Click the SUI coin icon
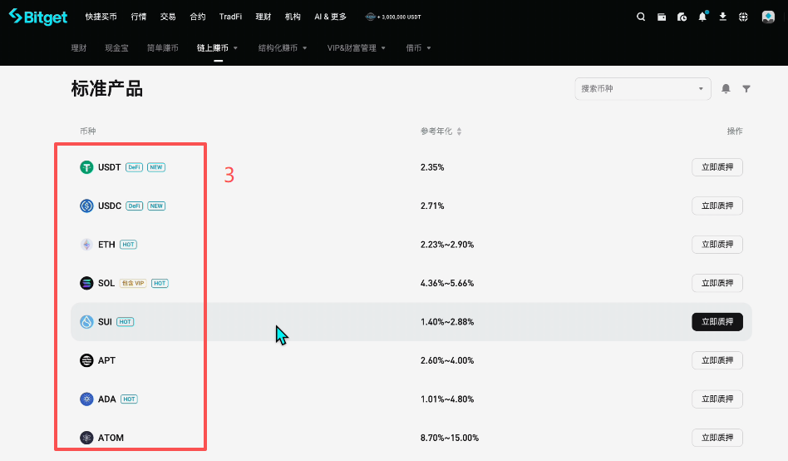The width and height of the screenshot is (788, 461). pyautogui.click(x=86, y=321)
